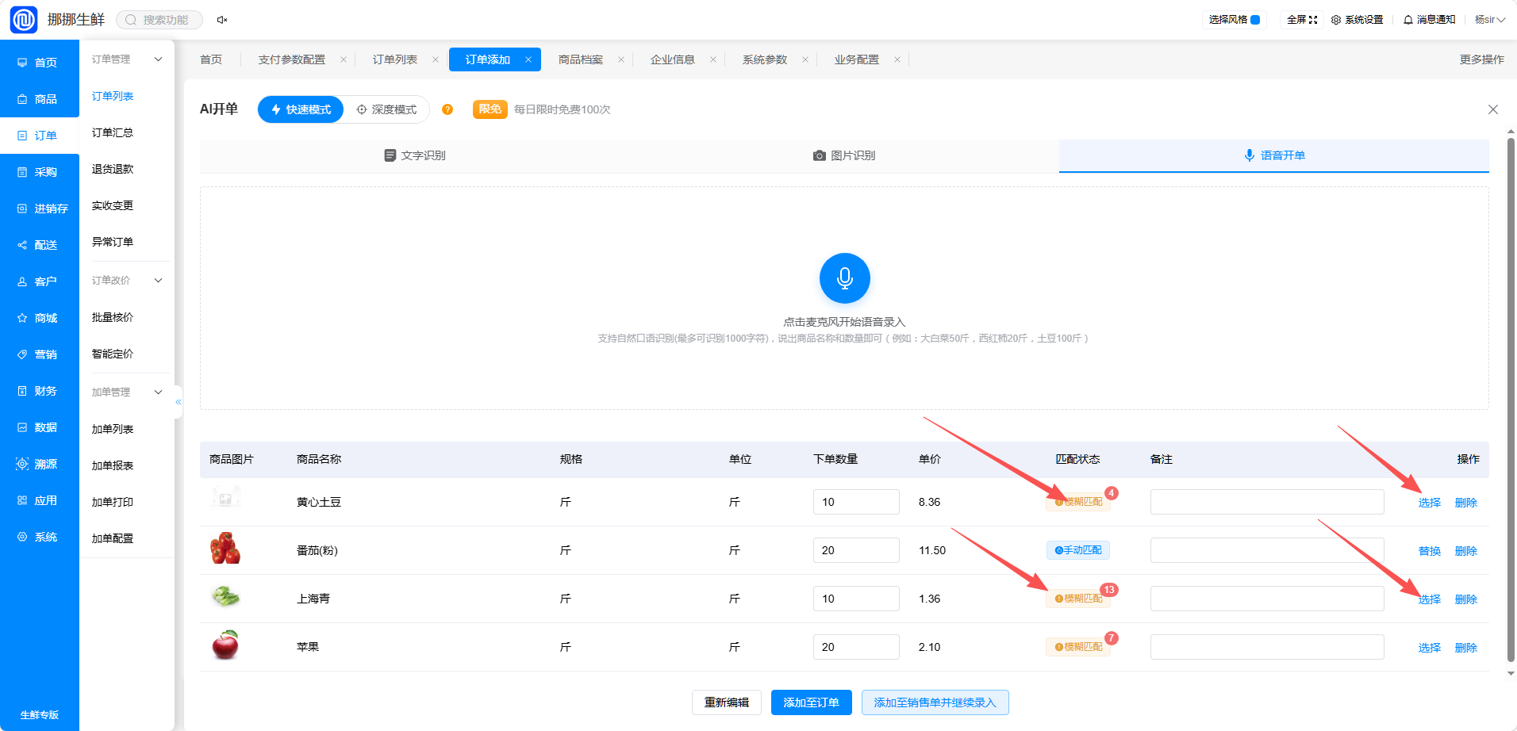Click the 苹果 product thumbnail
1517x731 pixels.
point(225,645)
